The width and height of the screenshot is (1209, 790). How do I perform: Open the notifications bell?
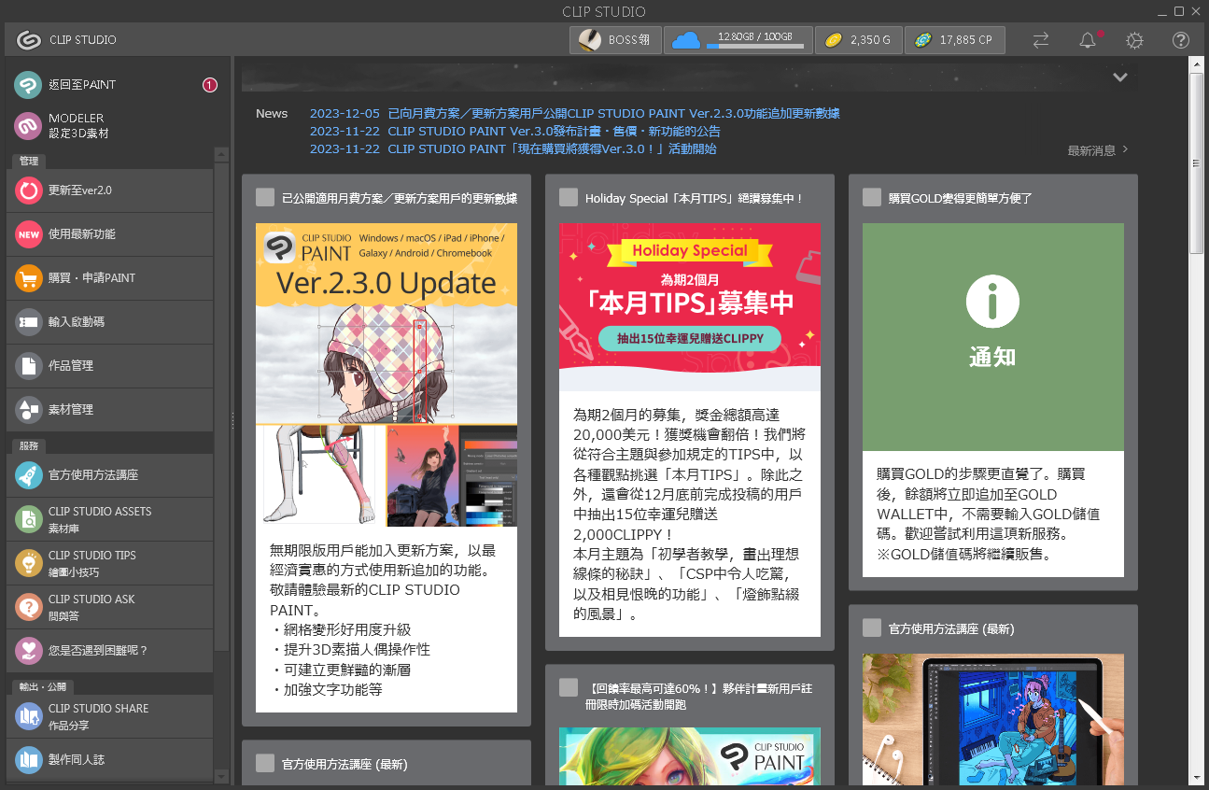(x=1088, y=40)
